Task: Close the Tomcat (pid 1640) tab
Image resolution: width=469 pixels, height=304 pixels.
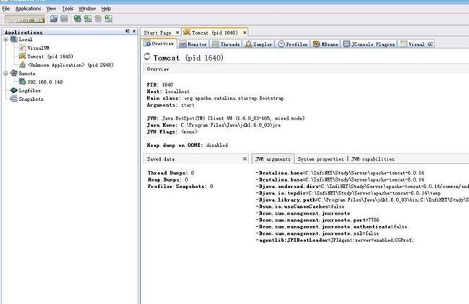Action: 245,32
